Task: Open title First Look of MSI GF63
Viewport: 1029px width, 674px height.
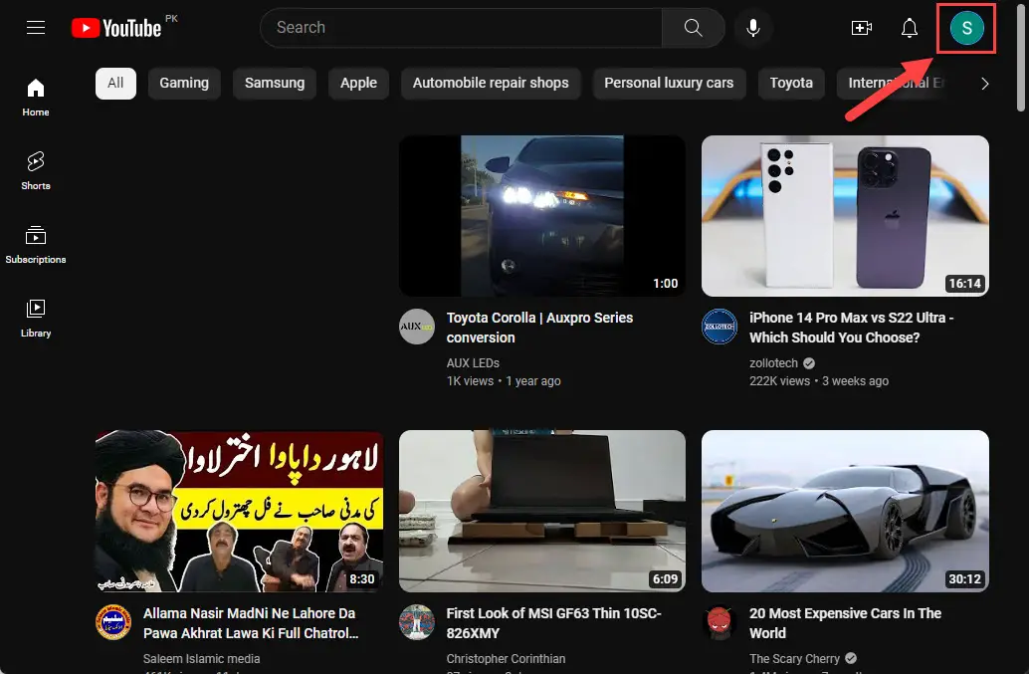Action: click(553, 623)
